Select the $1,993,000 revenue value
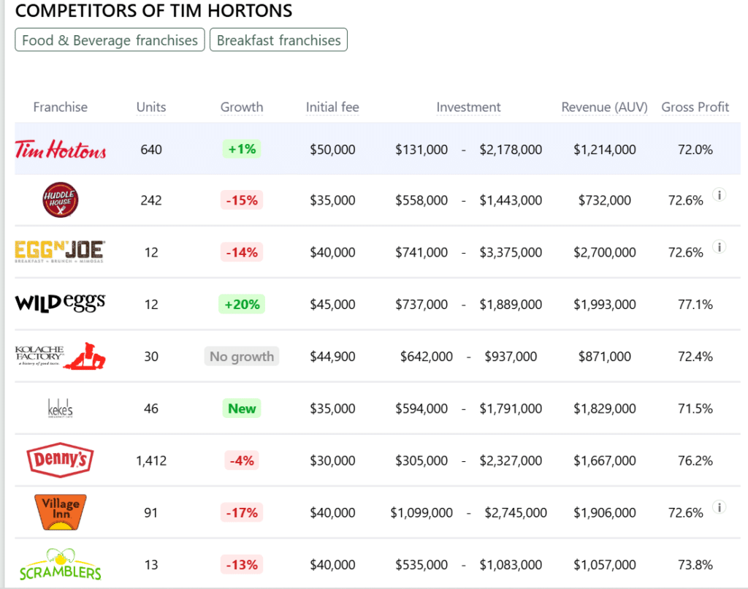Screen dimensions: 748x589 (x=604, y=304)
